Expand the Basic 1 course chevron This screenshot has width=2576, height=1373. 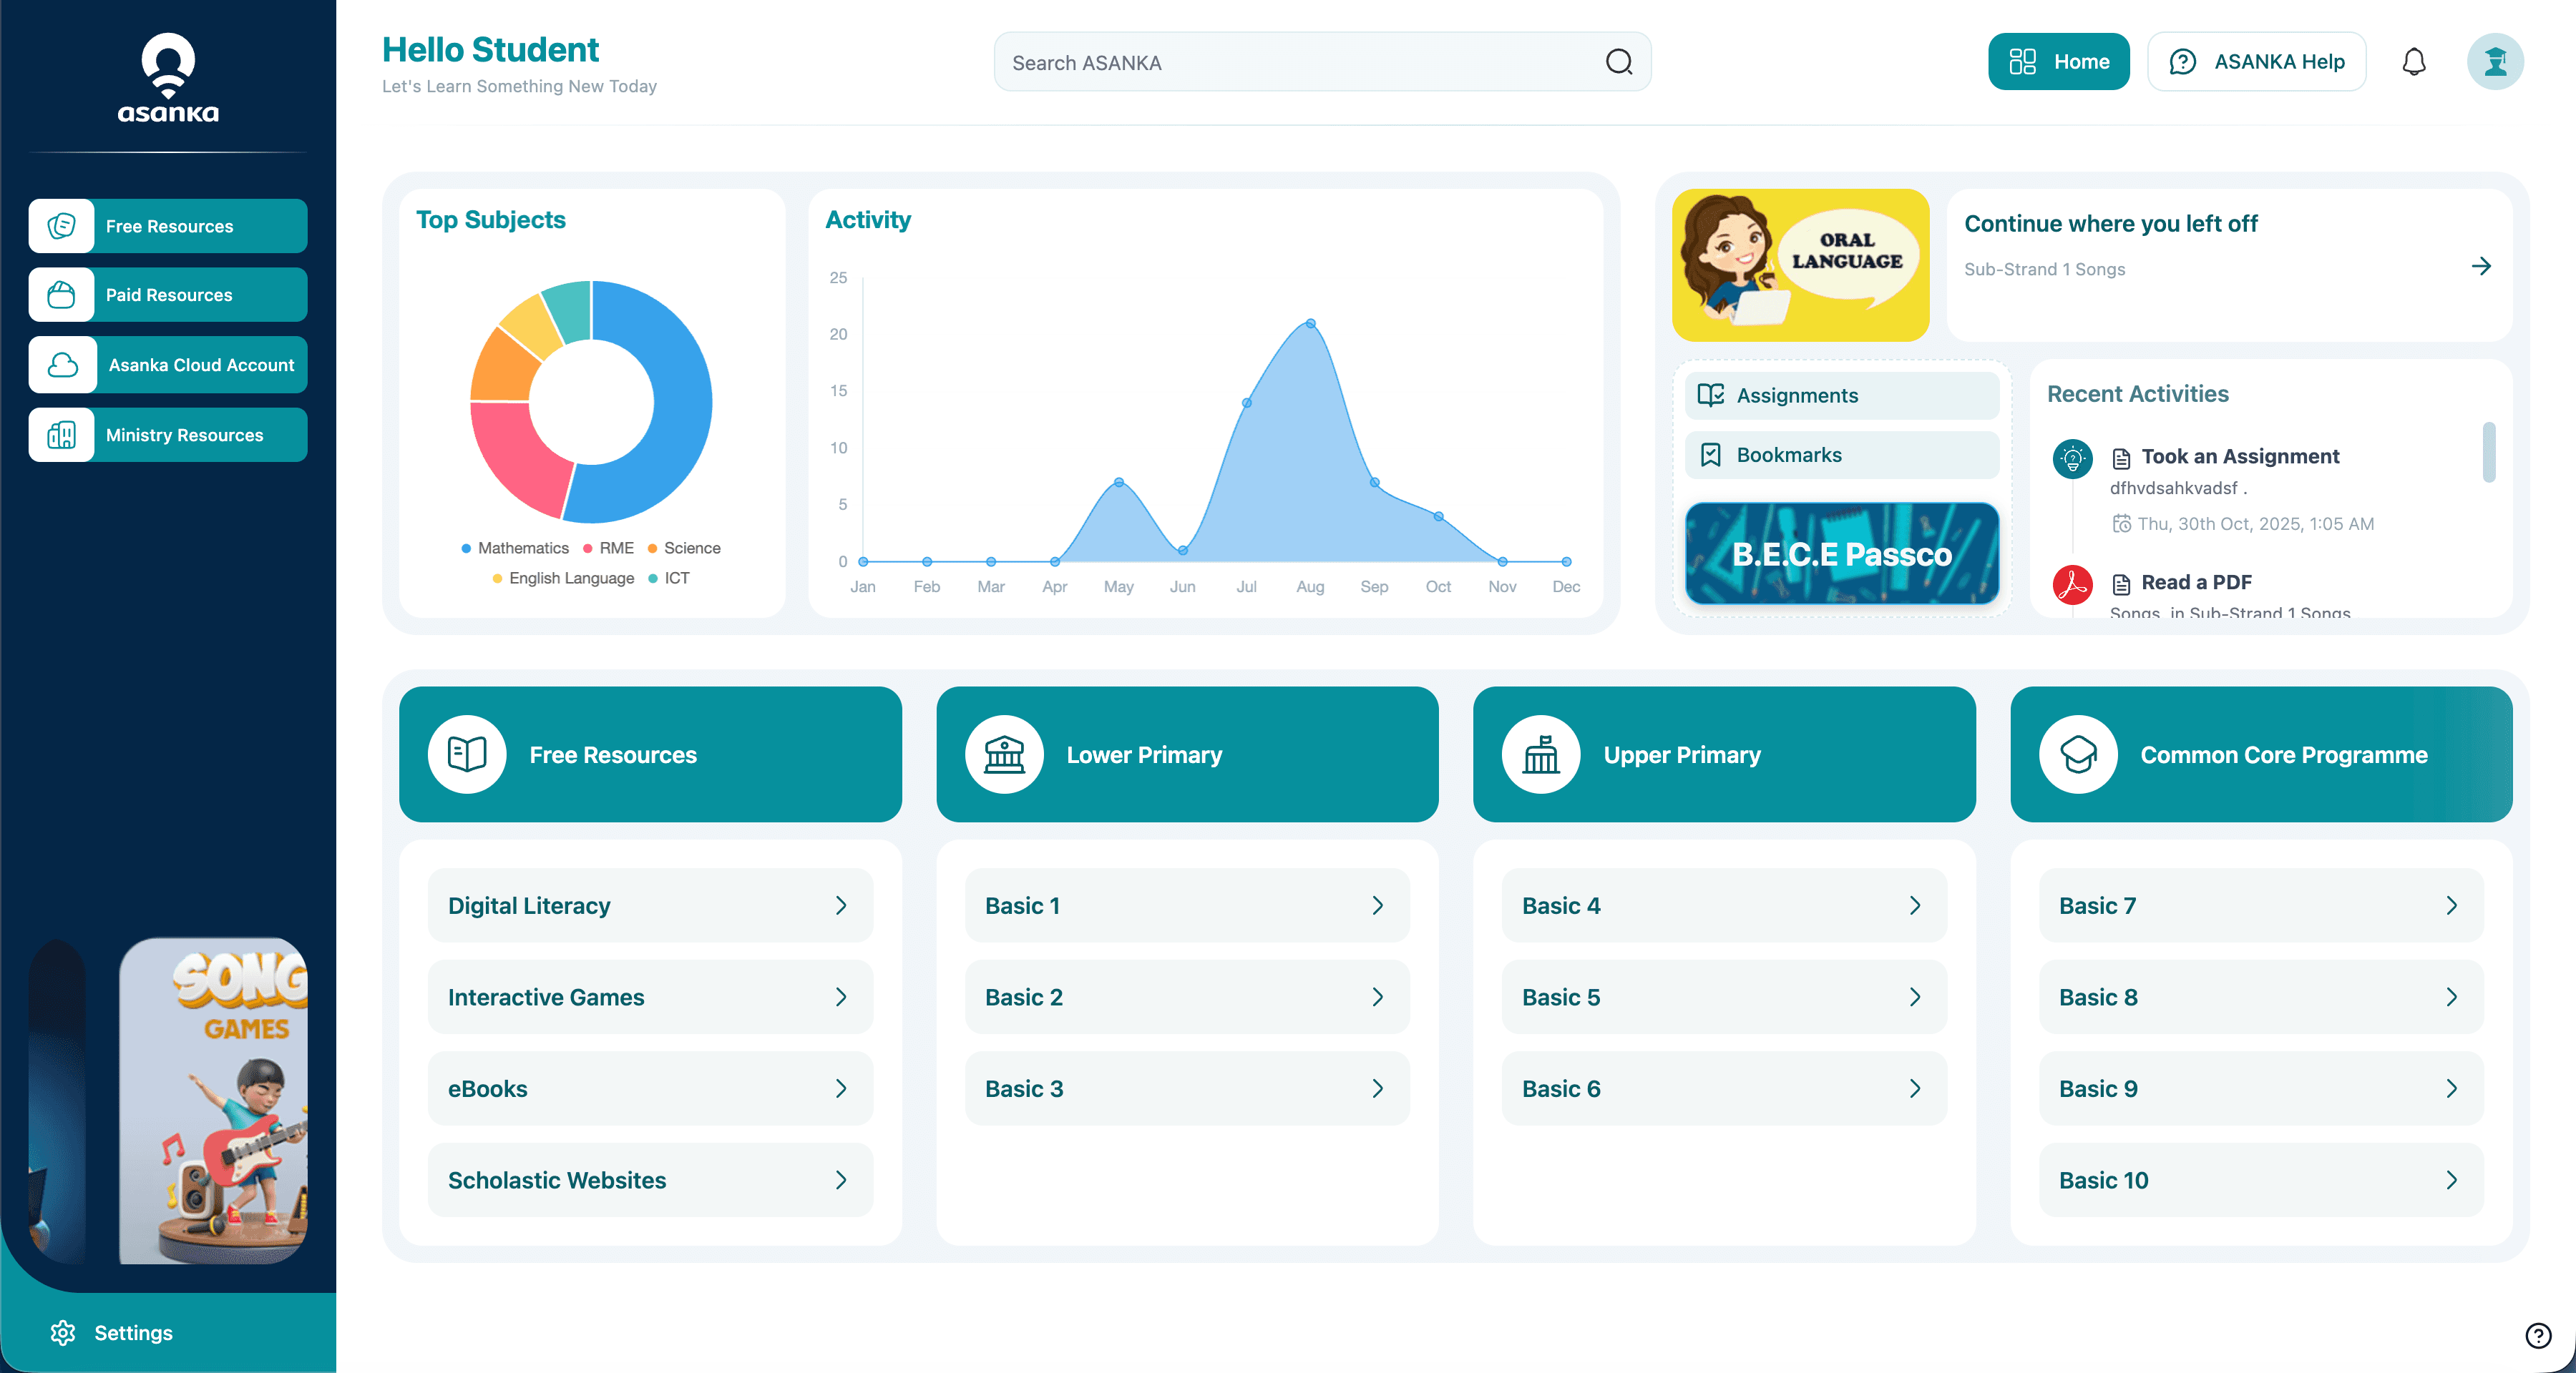[1378, 905]
